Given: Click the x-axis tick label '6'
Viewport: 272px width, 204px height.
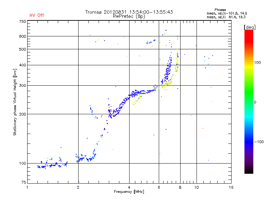Looking at the screenshot, I should pyautogui.click(x=159, y=187).
